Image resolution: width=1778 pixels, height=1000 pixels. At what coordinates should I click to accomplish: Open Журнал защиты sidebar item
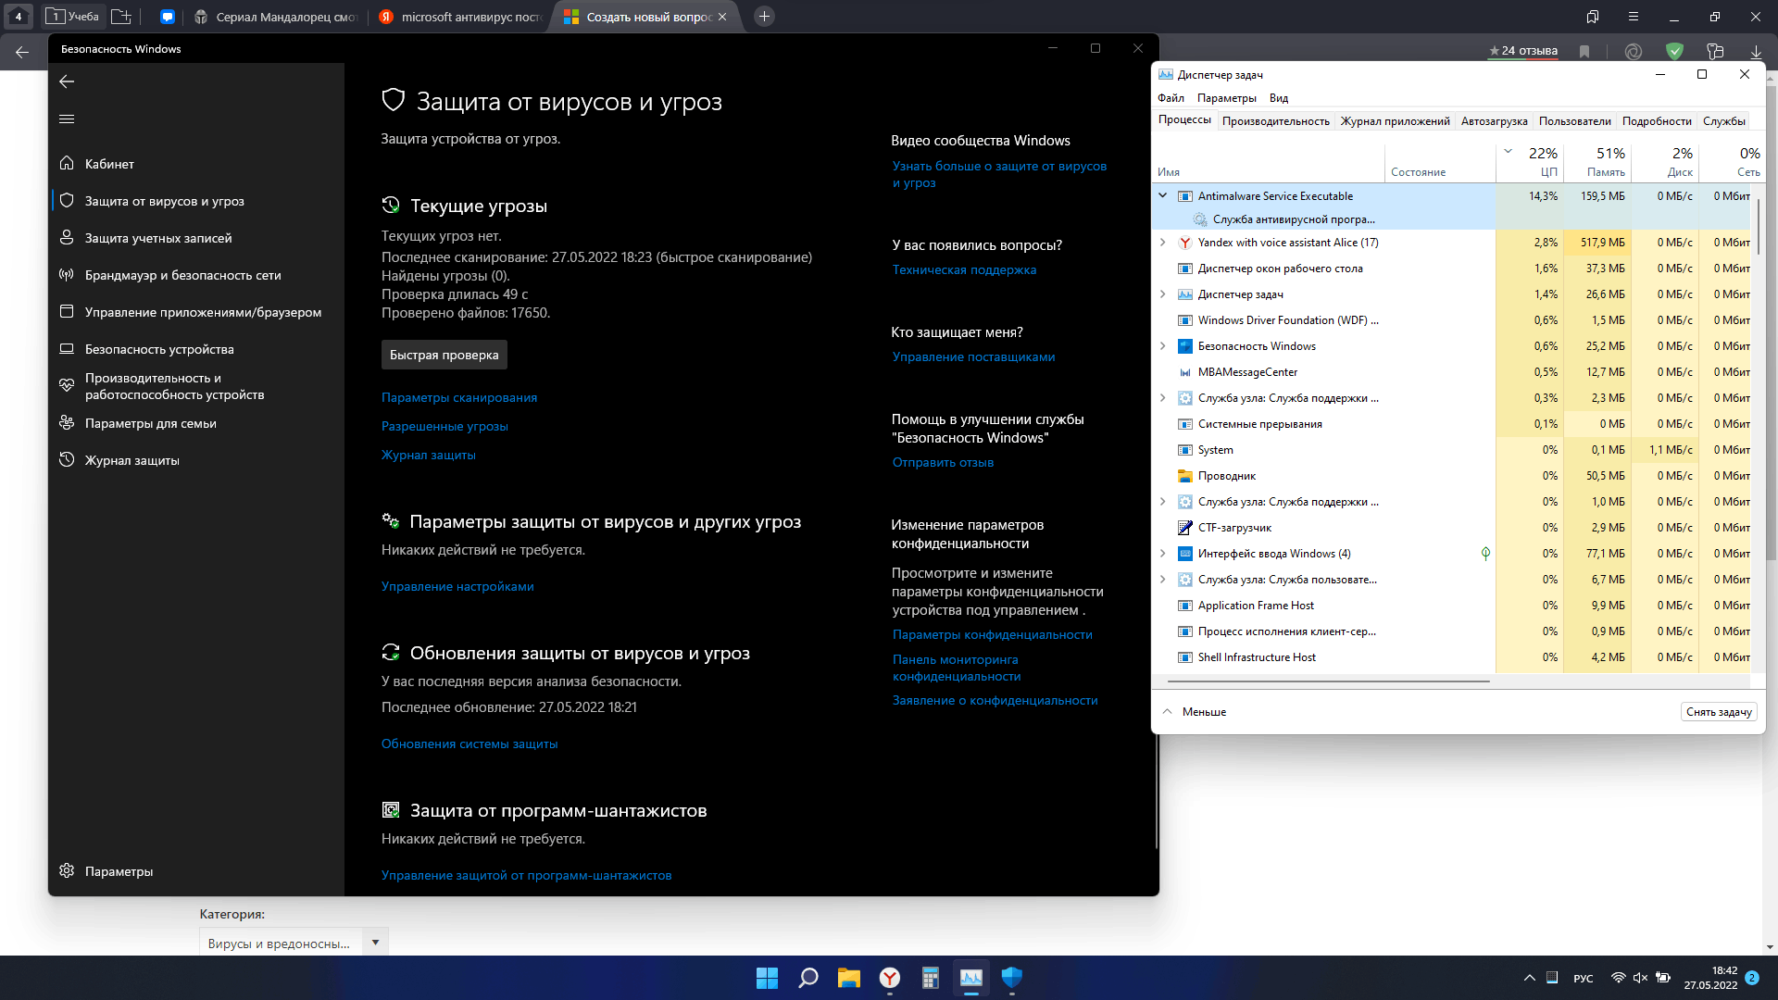131,459
